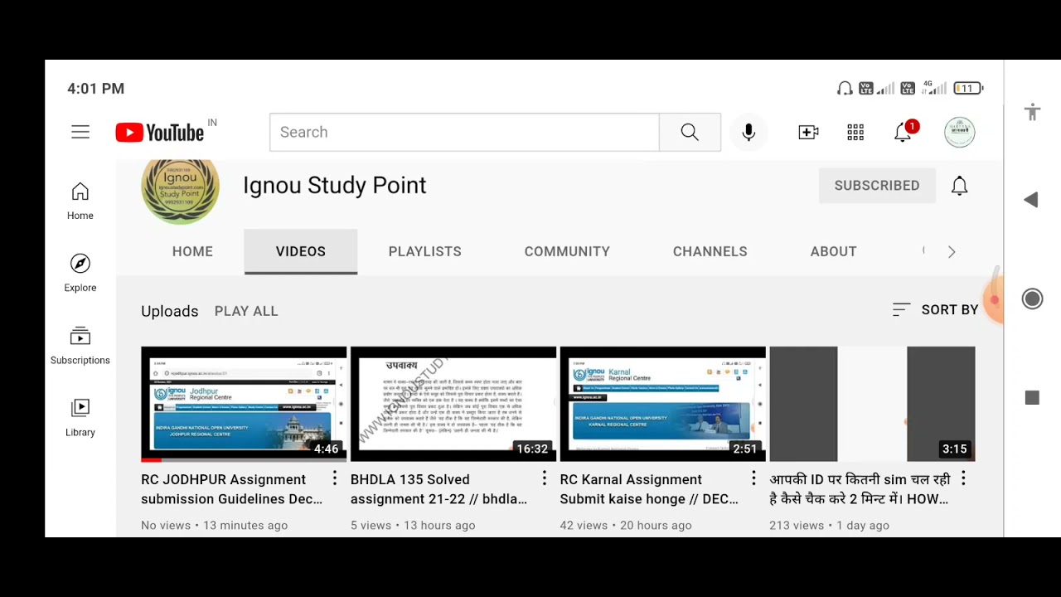Open RC Karnal video thumbnail
Image resolution: width=1061 pixels, height=597 pixels.
663,404
